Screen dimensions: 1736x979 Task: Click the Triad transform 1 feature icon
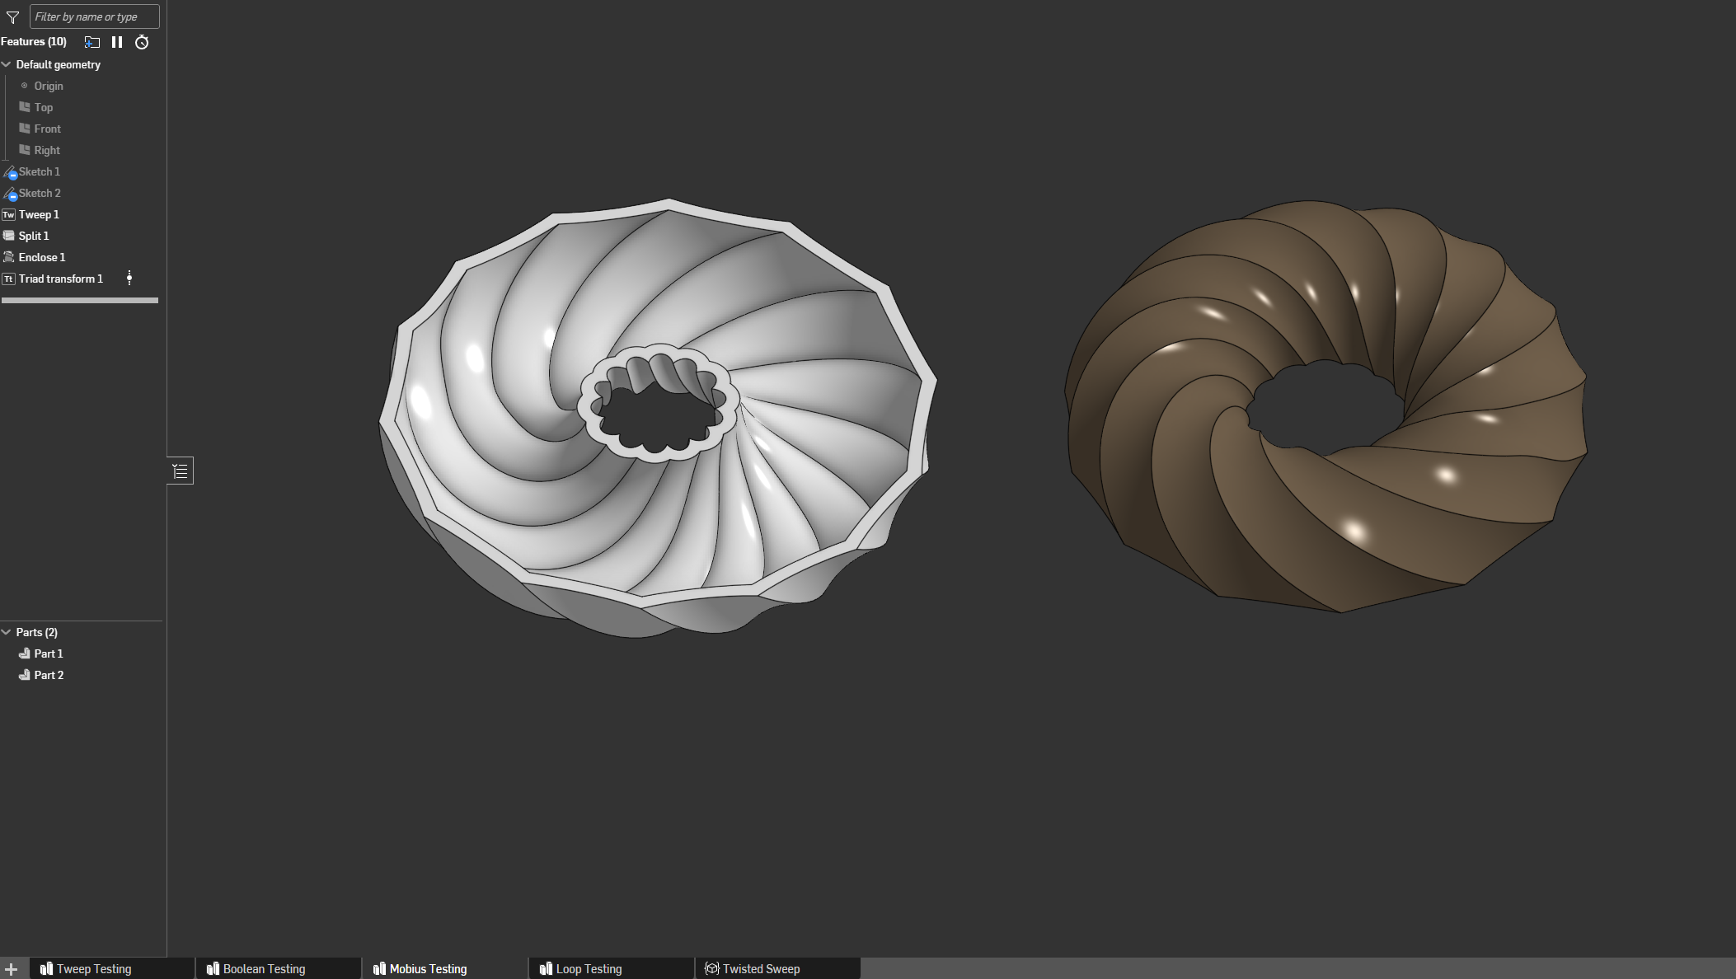[x=9, y=279]
